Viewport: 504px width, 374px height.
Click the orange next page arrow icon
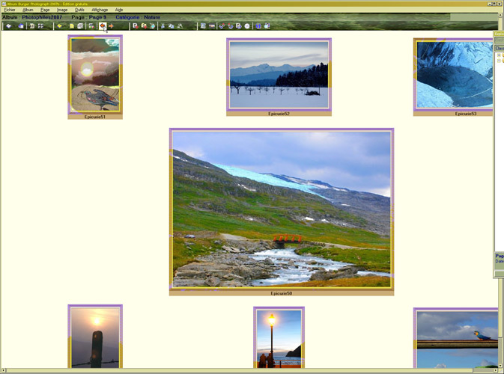click(x=111, y=26)
